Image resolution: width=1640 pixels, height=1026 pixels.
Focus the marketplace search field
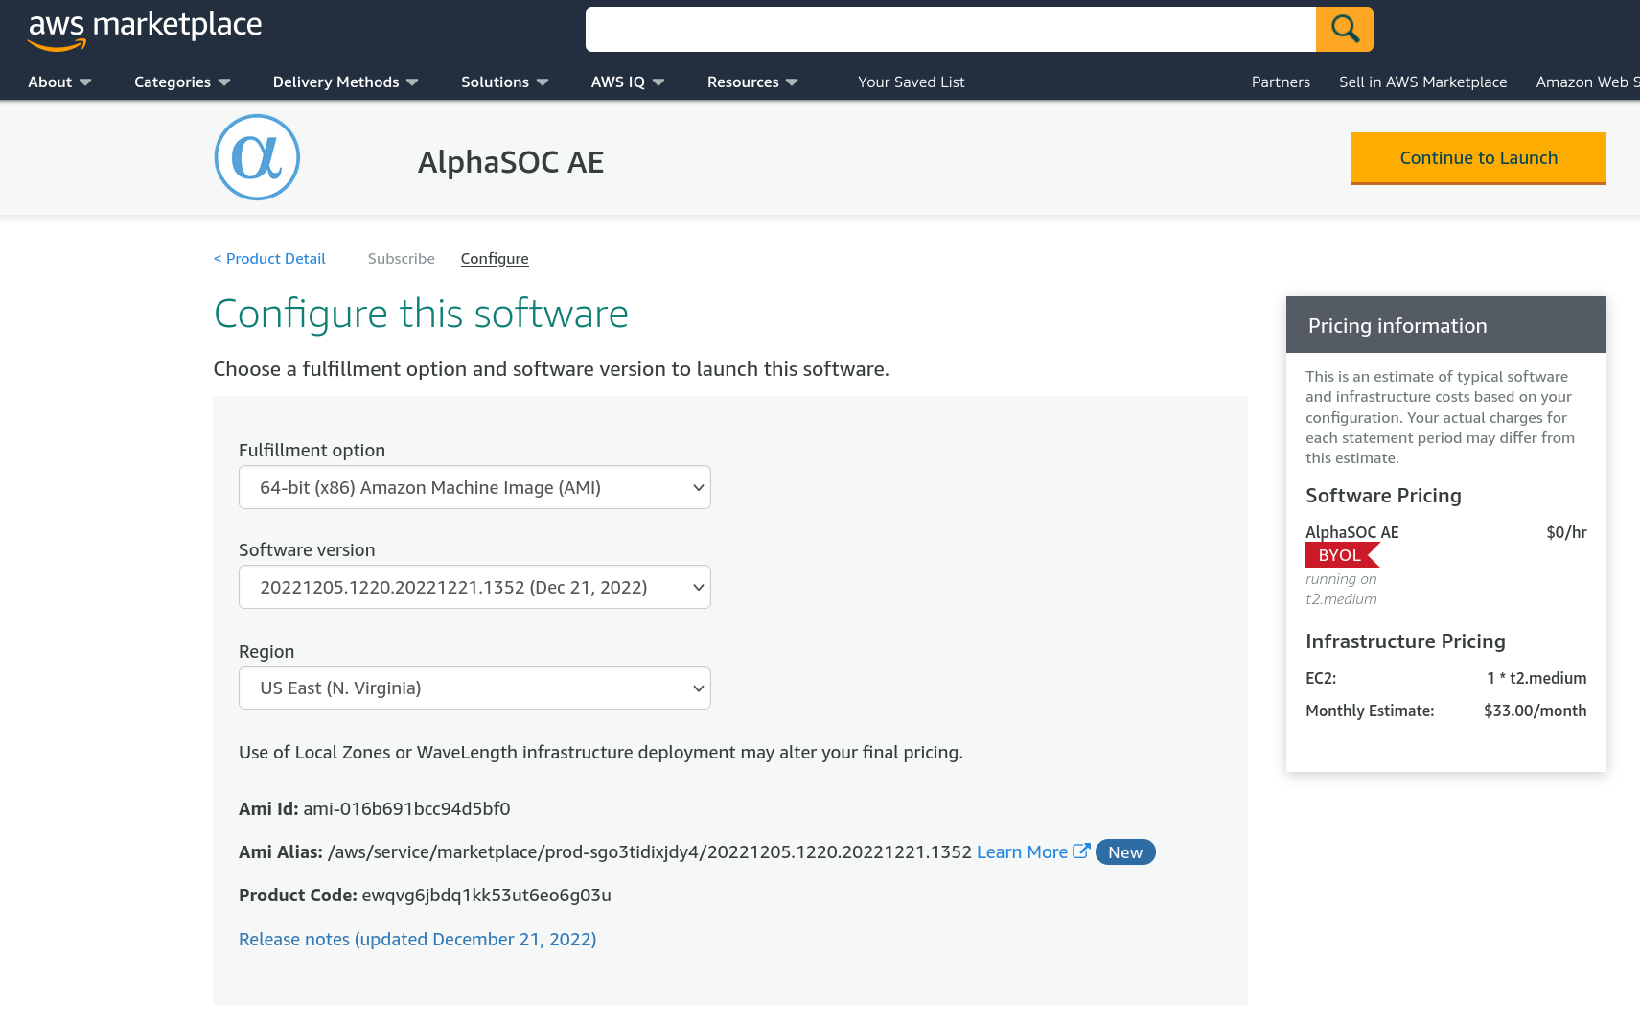tap(950, 29)
